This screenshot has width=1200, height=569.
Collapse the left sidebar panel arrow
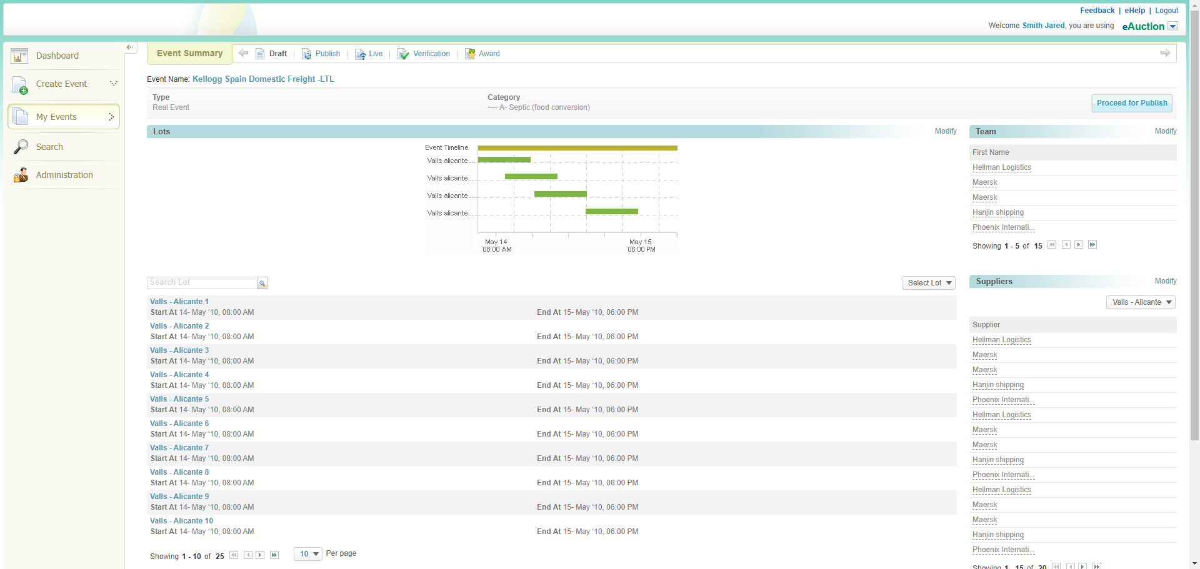[129, 47]
